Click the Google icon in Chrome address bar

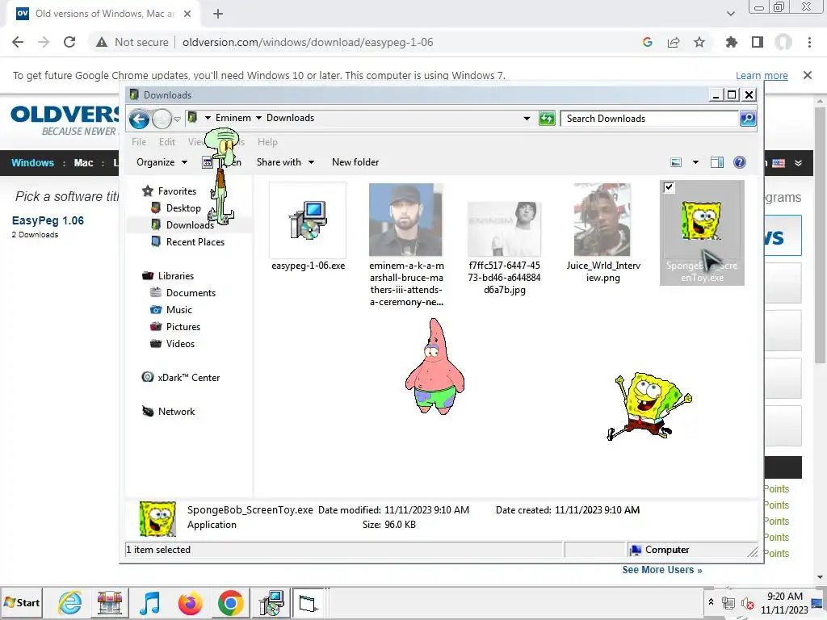click(647, 42)
